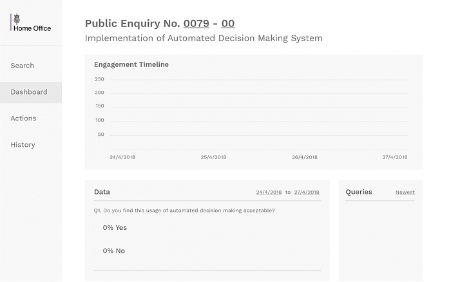
Task: Click the 24/4/2018 timeline axis label
Action: [x=122, y=157]
